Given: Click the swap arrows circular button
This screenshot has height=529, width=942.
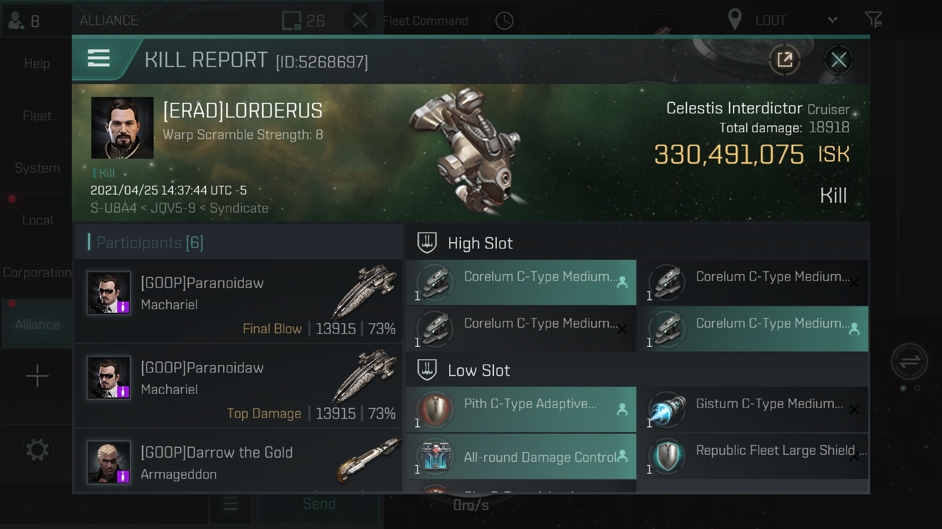Looking at the screenshot, I should click(909, 361).
